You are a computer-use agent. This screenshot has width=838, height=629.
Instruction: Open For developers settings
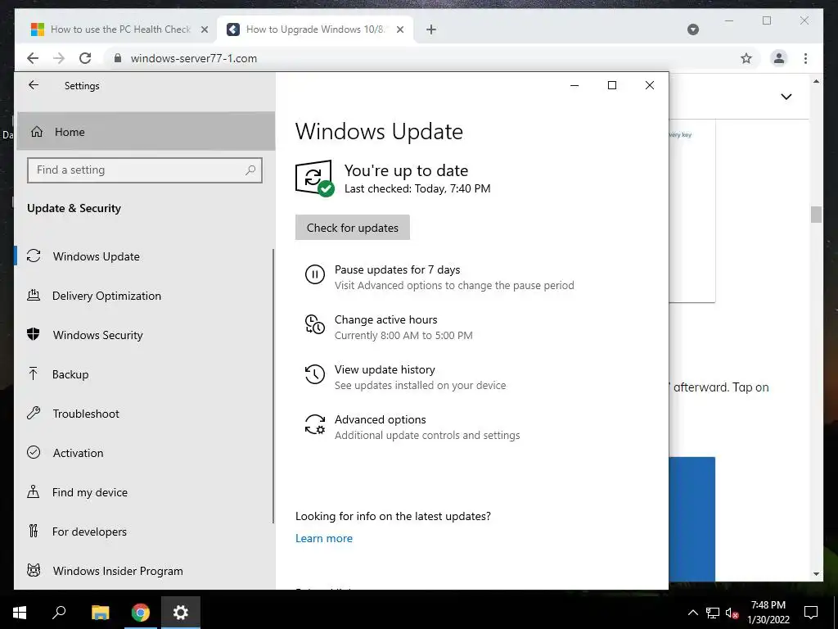pyautogui.click(x=143, y=532)
